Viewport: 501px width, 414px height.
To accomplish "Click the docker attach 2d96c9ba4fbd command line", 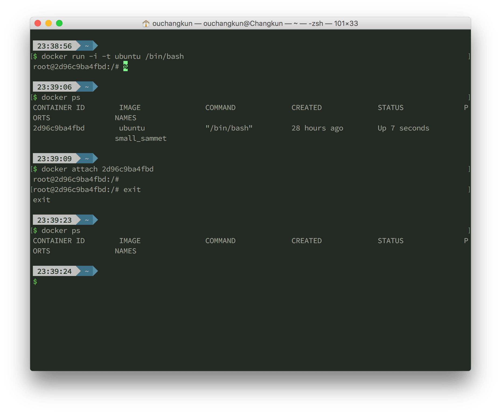I will pyautogui.click(x=98, y=169).
